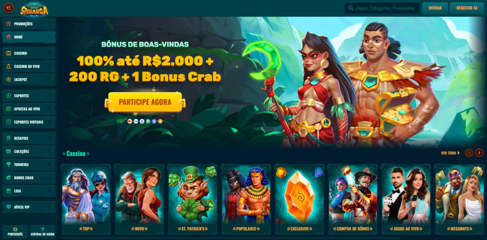Collapse sidebar using the red hexagon icon
This screenshot has width=487, height=240.
[9, 8]
